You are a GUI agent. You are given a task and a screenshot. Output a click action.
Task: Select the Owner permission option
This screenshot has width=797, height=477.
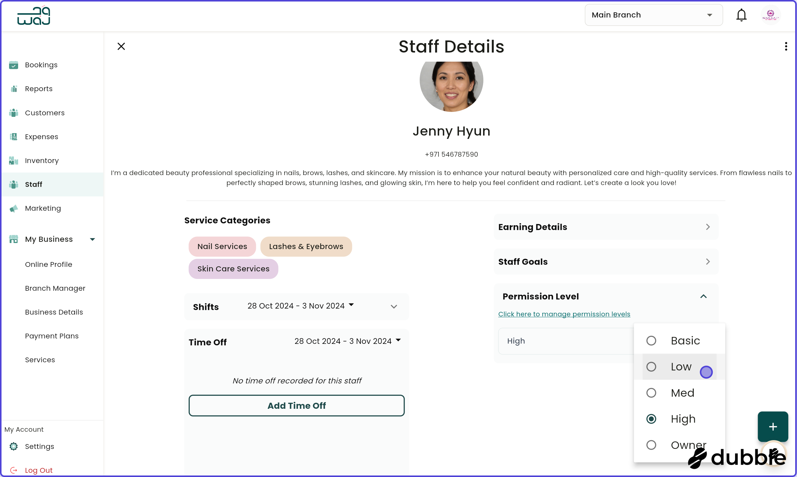[x=652, y=445]
